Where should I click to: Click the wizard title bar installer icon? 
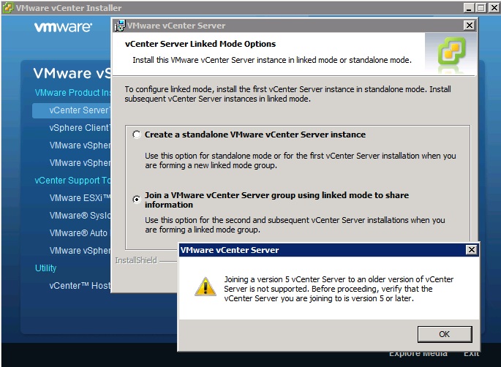tap(120, 26)
